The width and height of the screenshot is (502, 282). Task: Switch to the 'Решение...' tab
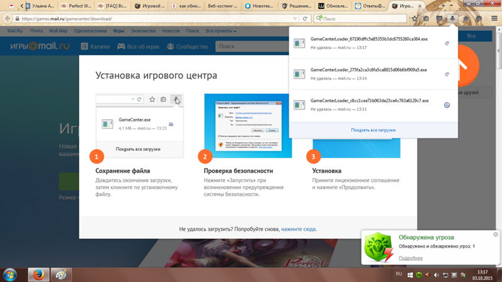pos(296,6)
